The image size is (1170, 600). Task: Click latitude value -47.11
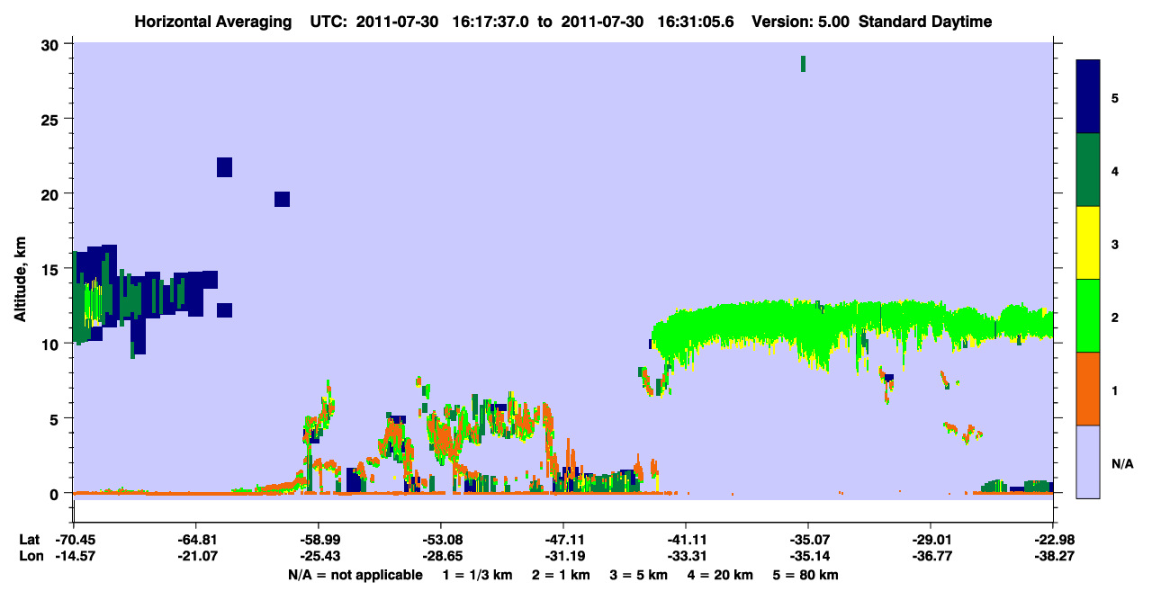click(562, 540)
